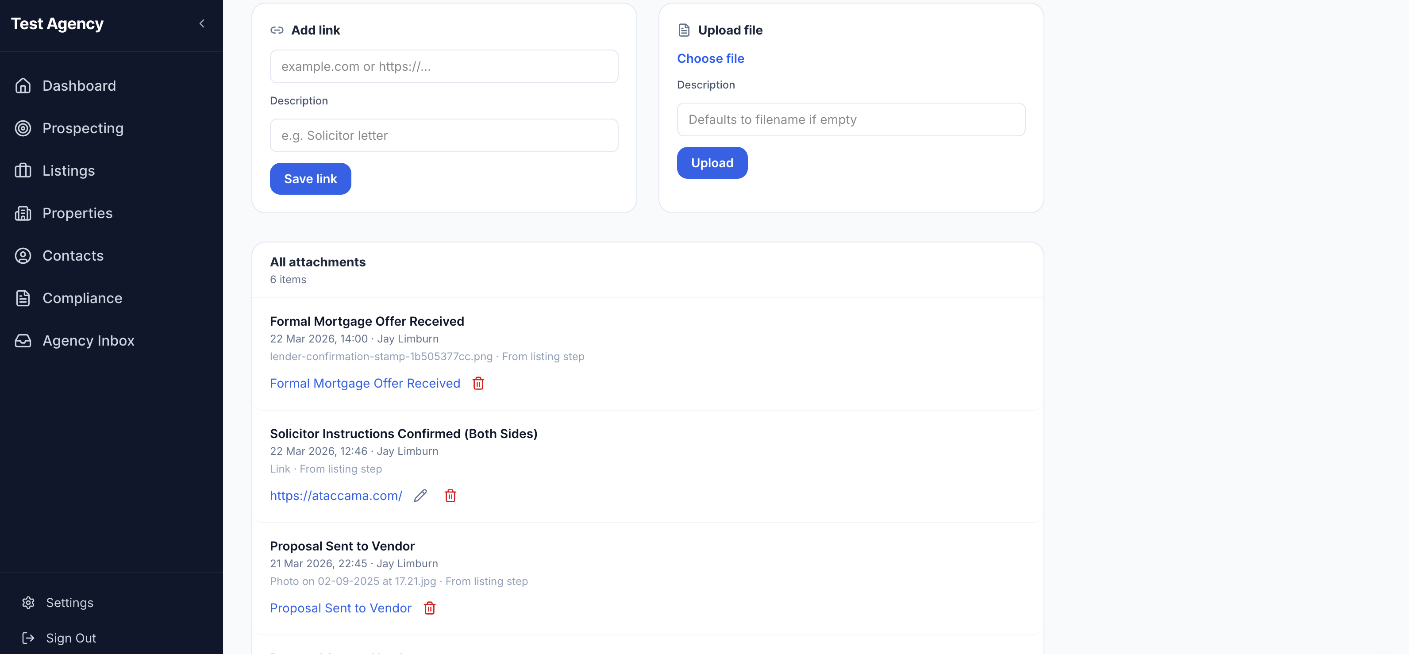Click the Choose file link
1409x654 pixels.
(711, 58)
